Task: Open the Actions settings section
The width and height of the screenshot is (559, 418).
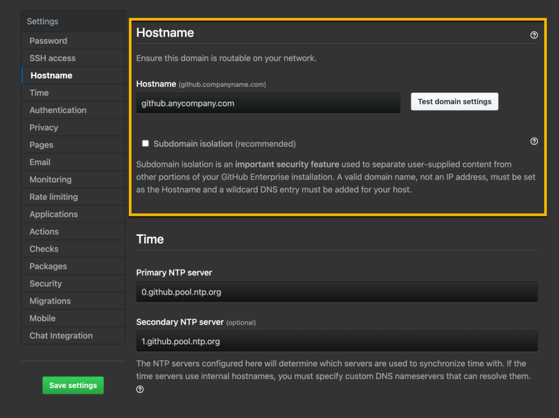Action: click(x=44, y=231)
